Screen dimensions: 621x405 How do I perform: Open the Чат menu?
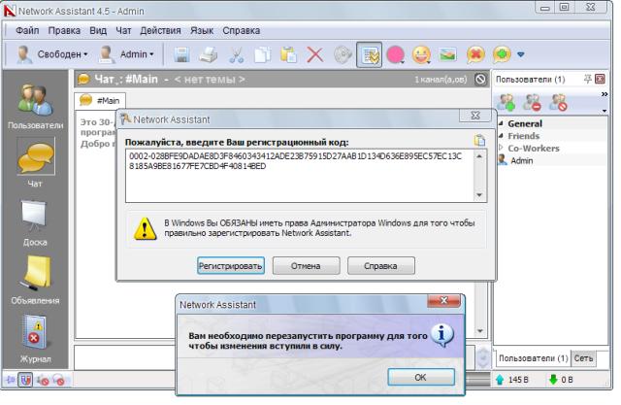click(123, 30)
